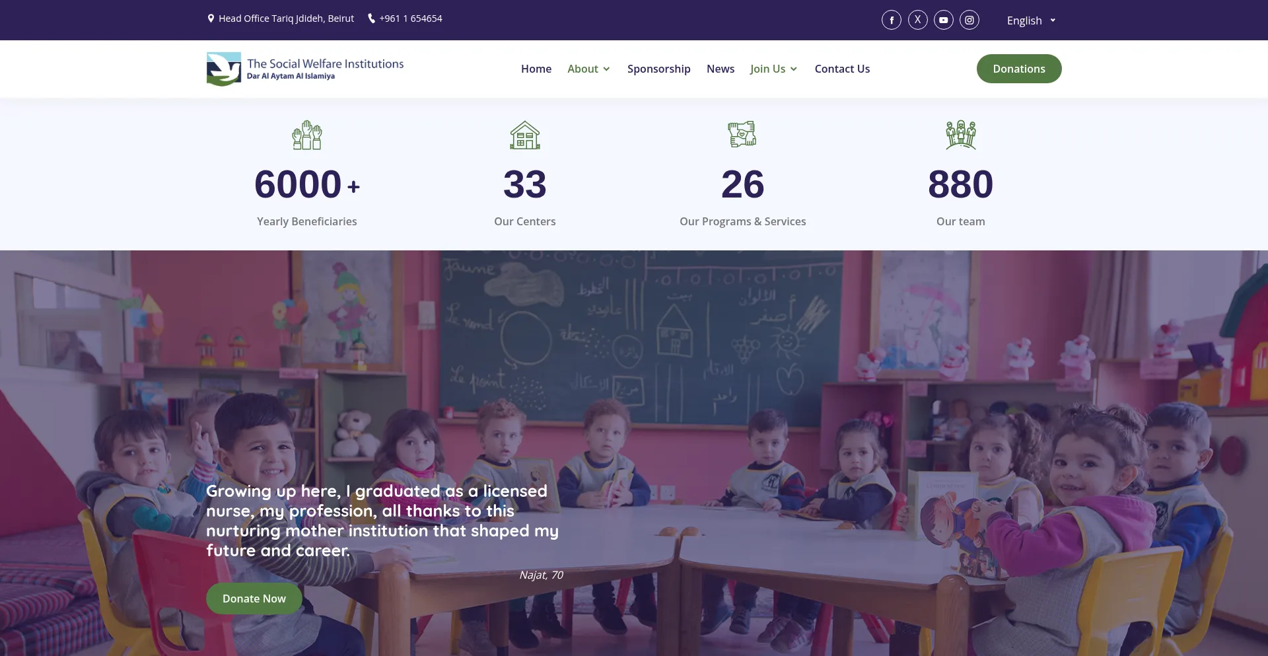Open the Facebook social icon
The image size is (1268, 656).
point(891,20)
